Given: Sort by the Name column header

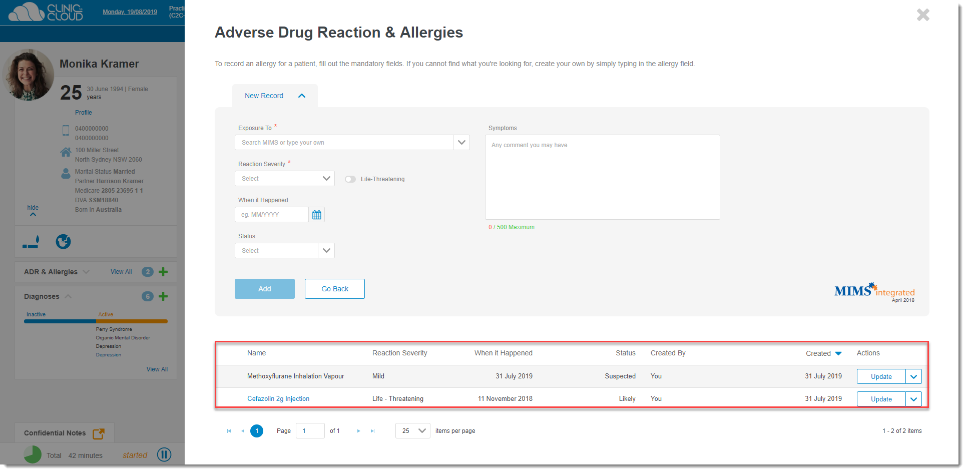Looking at the screenshot, I should coord(257,353).
